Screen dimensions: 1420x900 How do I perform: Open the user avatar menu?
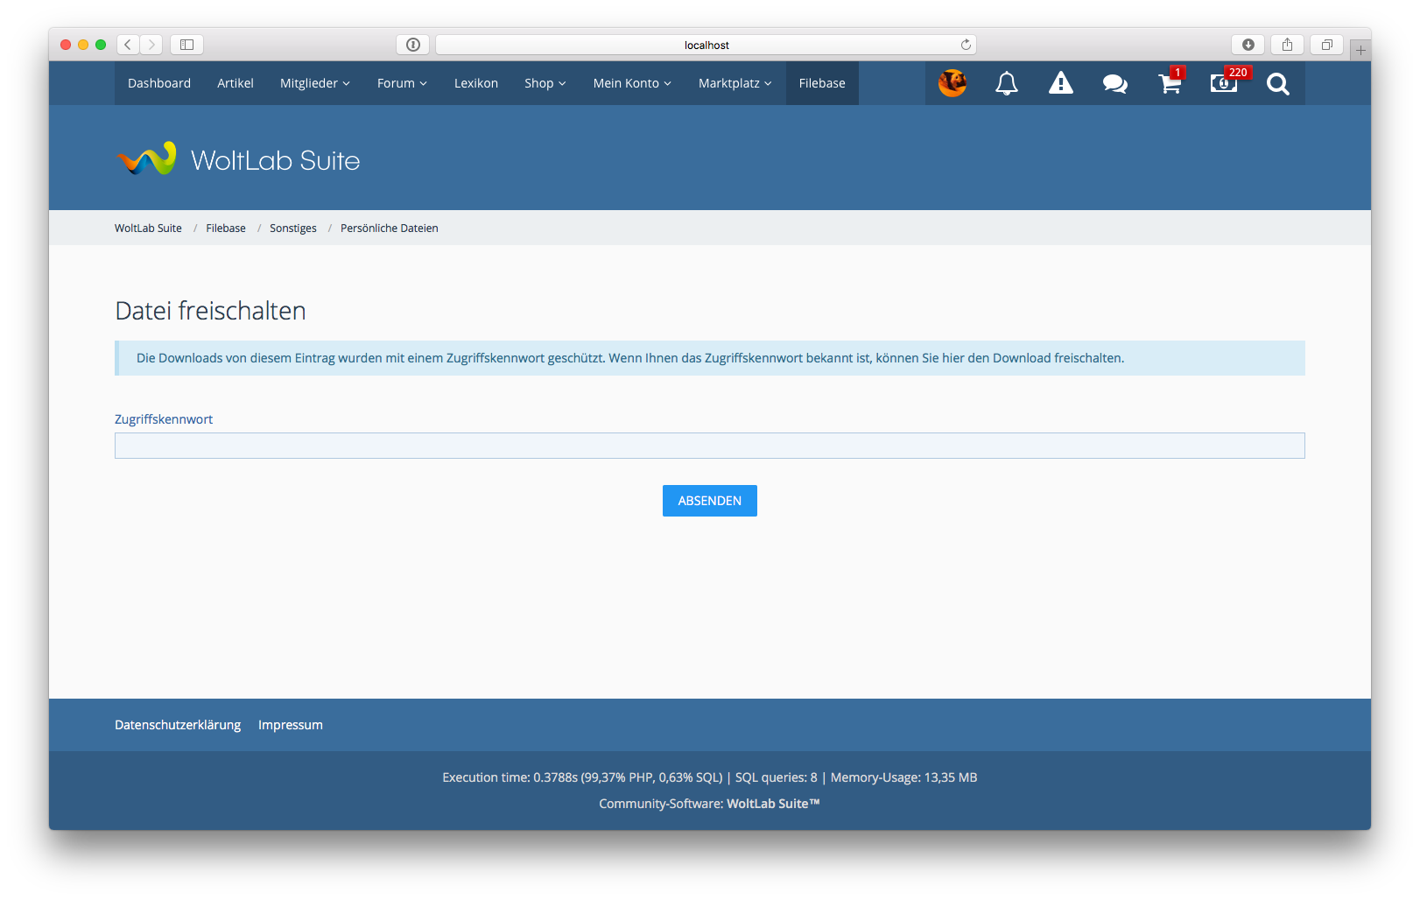click(952, 83)
